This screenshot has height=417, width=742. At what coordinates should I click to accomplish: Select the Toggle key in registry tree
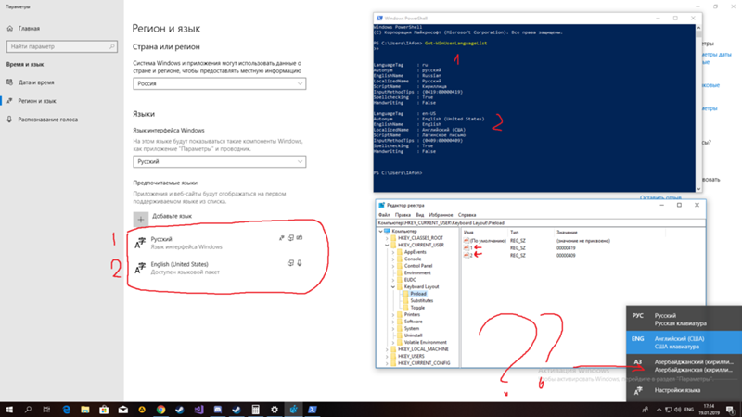point(417,308)
